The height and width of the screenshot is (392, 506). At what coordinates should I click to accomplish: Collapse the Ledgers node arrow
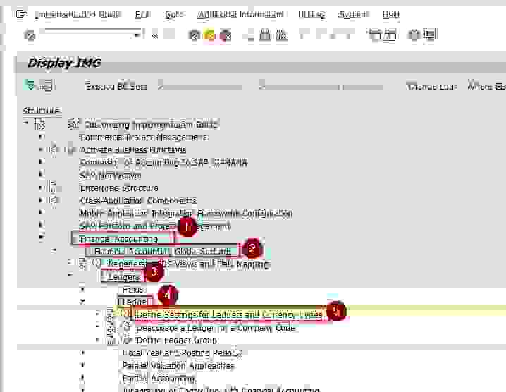click(x=70, y=275)
